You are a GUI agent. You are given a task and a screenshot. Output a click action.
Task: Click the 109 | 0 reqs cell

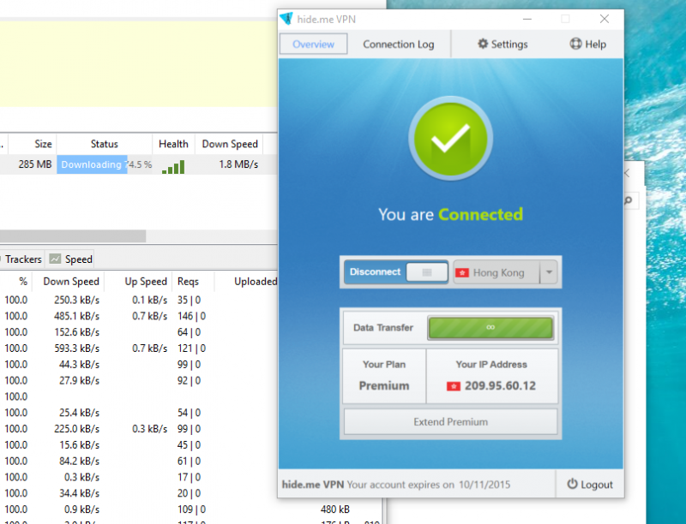191,509
